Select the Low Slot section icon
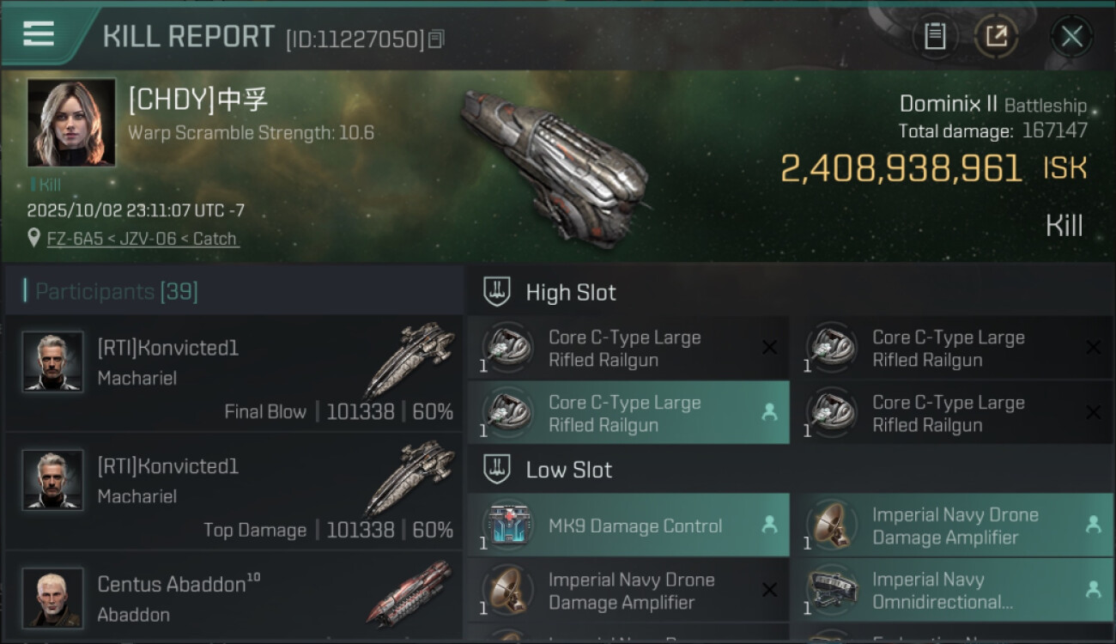The width and height of the screenshot is (1116, 644). point(497,470)
